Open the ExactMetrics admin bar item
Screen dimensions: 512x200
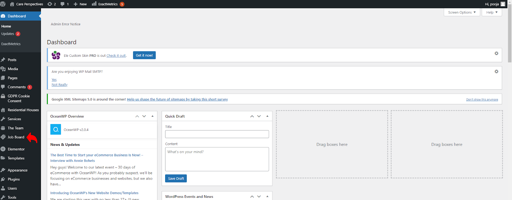(108, 4)
